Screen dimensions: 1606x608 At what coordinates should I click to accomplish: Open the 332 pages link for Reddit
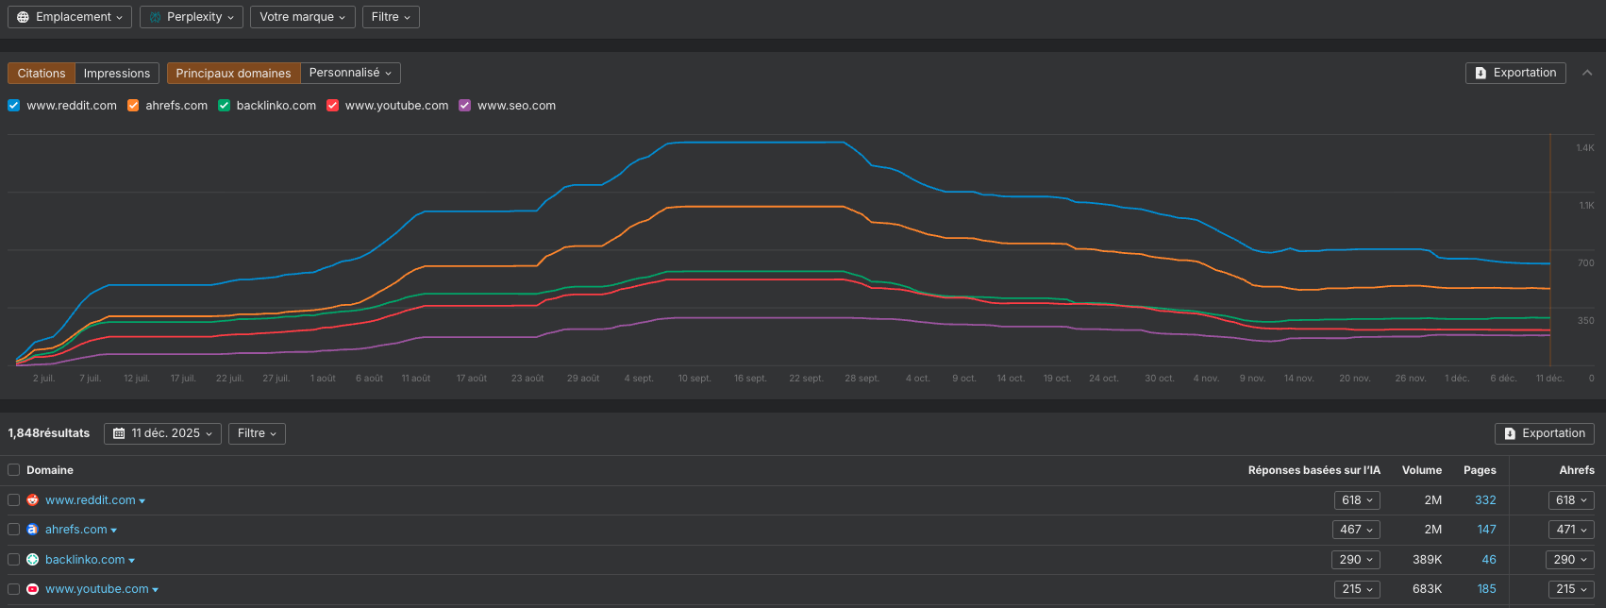[1485, 500]
